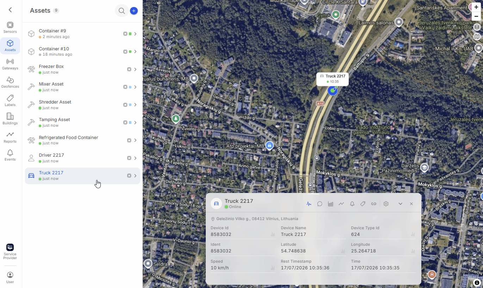This screenshot has height=288, width=483.
Task: Collapse the Truck 2217 detail panel
Action: click(400, 204)
